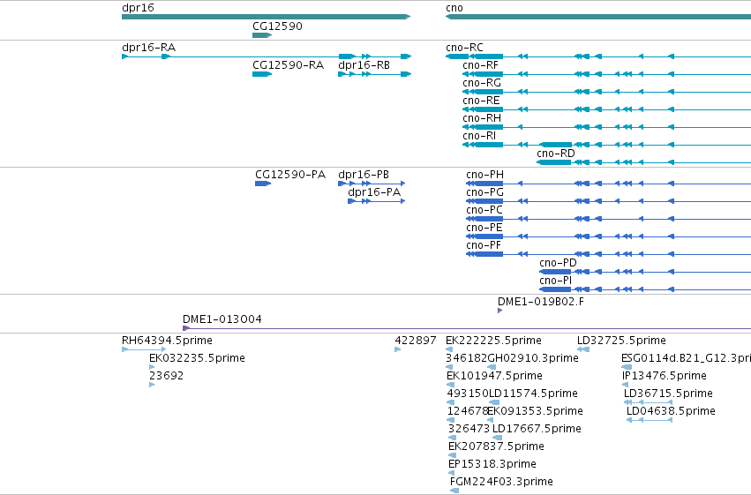Select the EK222225.5prime EST label
This screenshot has width=751, height=495.
point(493,341)
